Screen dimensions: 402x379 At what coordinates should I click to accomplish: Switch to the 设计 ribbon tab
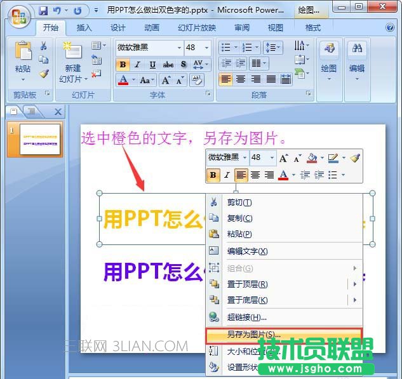118,28
